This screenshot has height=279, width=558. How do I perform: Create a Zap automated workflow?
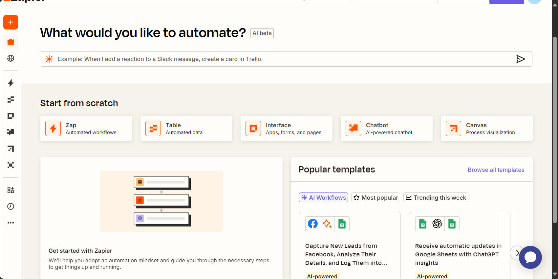pyautogui.click(x=86, y=128)
